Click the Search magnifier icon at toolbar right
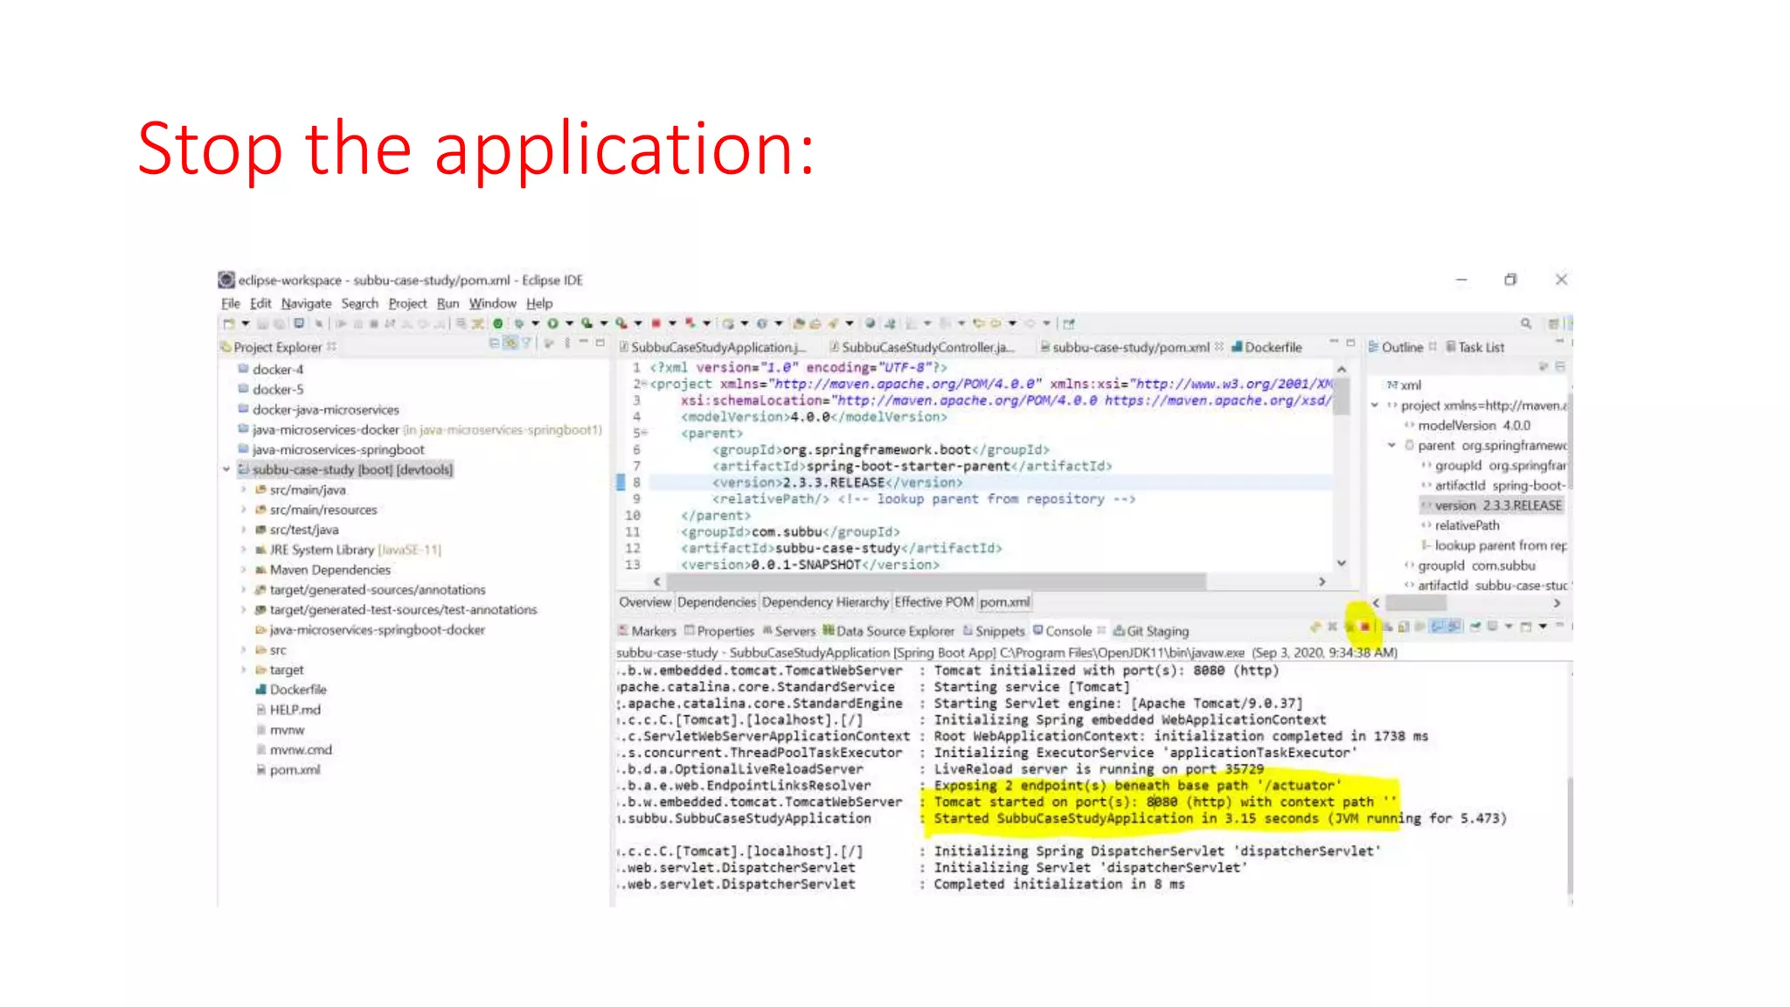The width and height of the screenshot is (1790, 1007). tap(1526, 323)
